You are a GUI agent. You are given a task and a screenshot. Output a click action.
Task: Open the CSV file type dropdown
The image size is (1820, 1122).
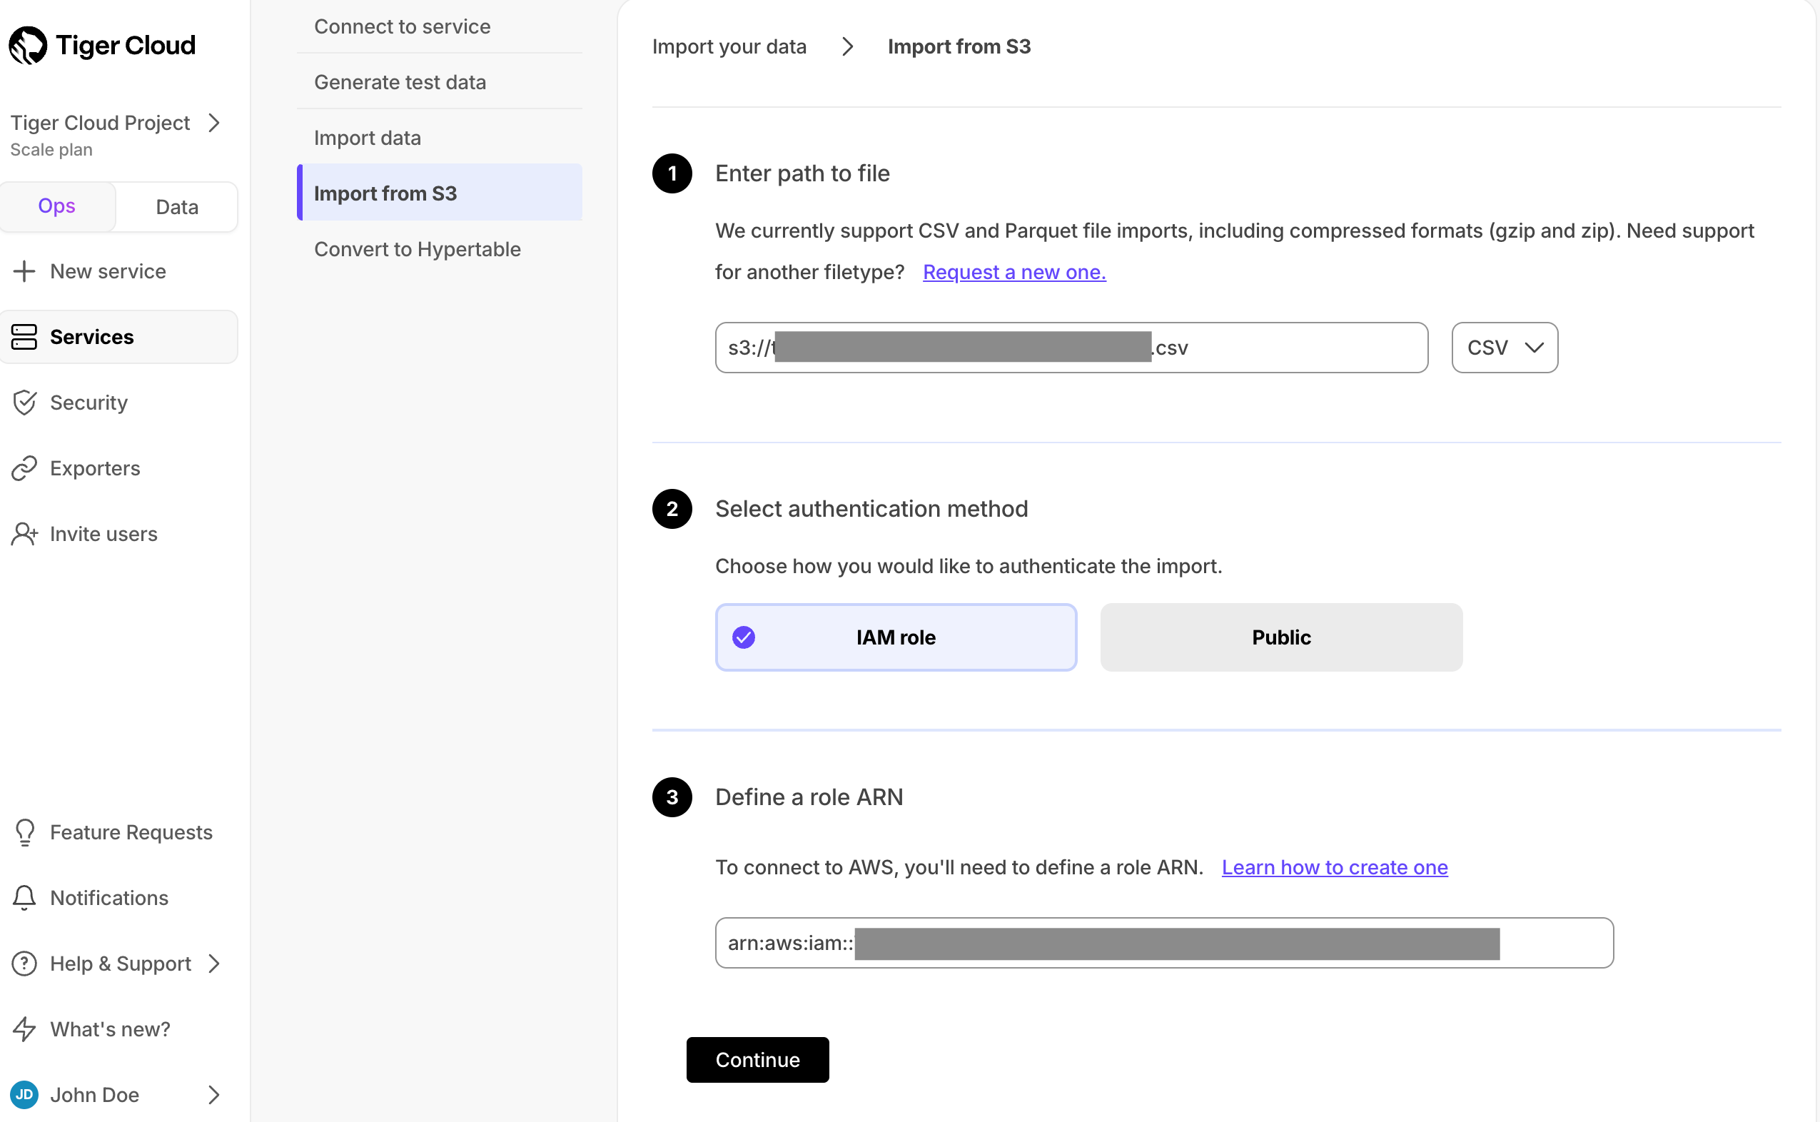(1503, 347)
